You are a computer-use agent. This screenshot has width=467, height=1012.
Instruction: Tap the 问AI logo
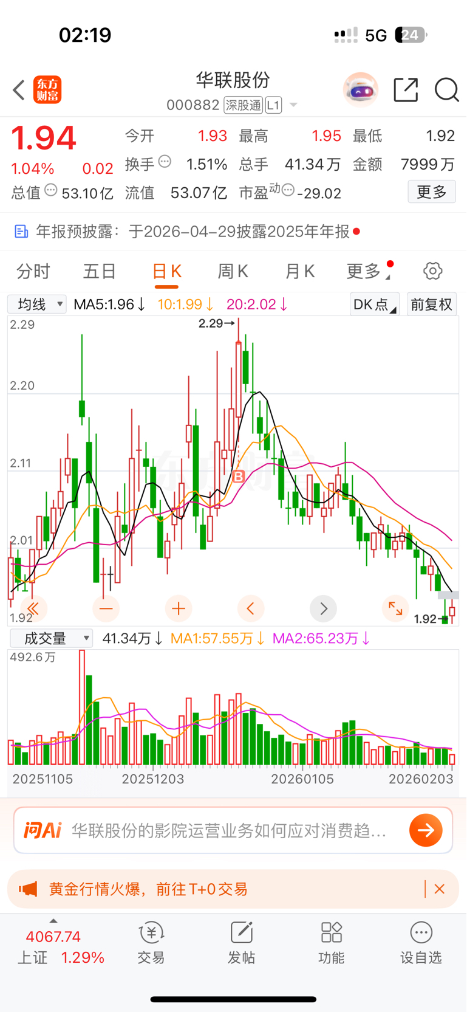click(x=43, y=830)
